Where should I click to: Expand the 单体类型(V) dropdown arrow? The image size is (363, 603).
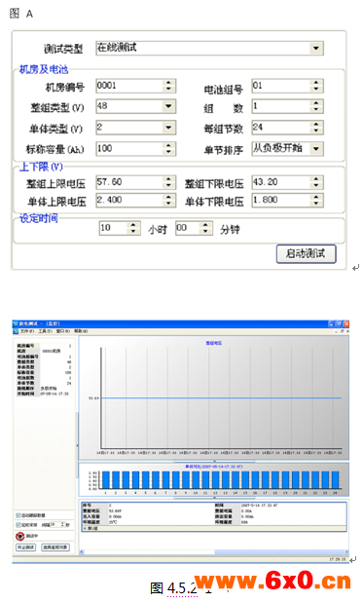tap(168, 128)
